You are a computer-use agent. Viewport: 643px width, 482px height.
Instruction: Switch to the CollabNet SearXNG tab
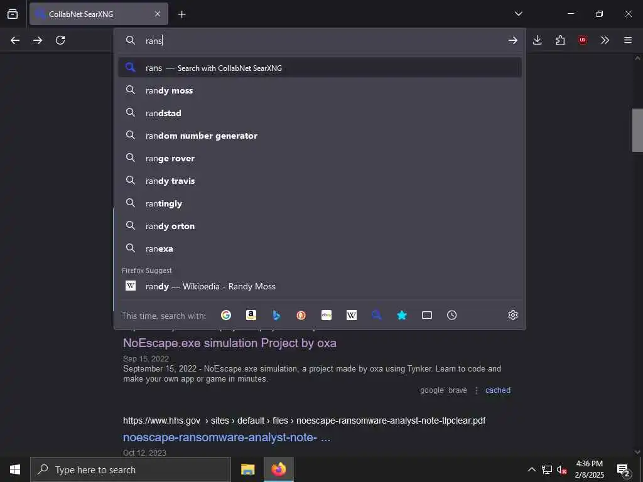pyautogui.click(x=99, y=14)
